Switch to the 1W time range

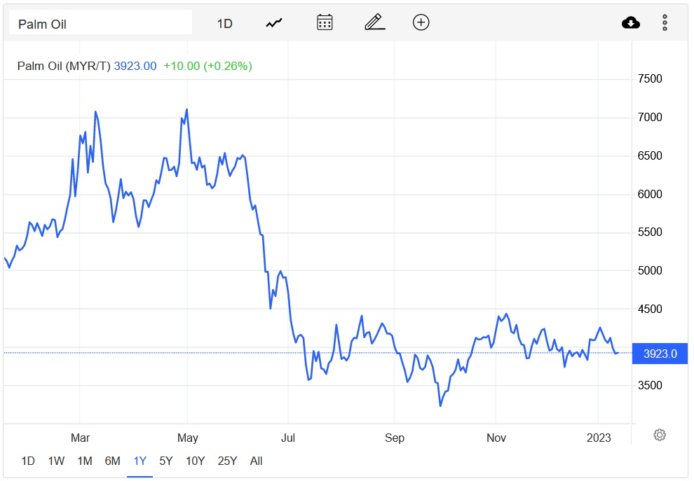coord(56,461)
